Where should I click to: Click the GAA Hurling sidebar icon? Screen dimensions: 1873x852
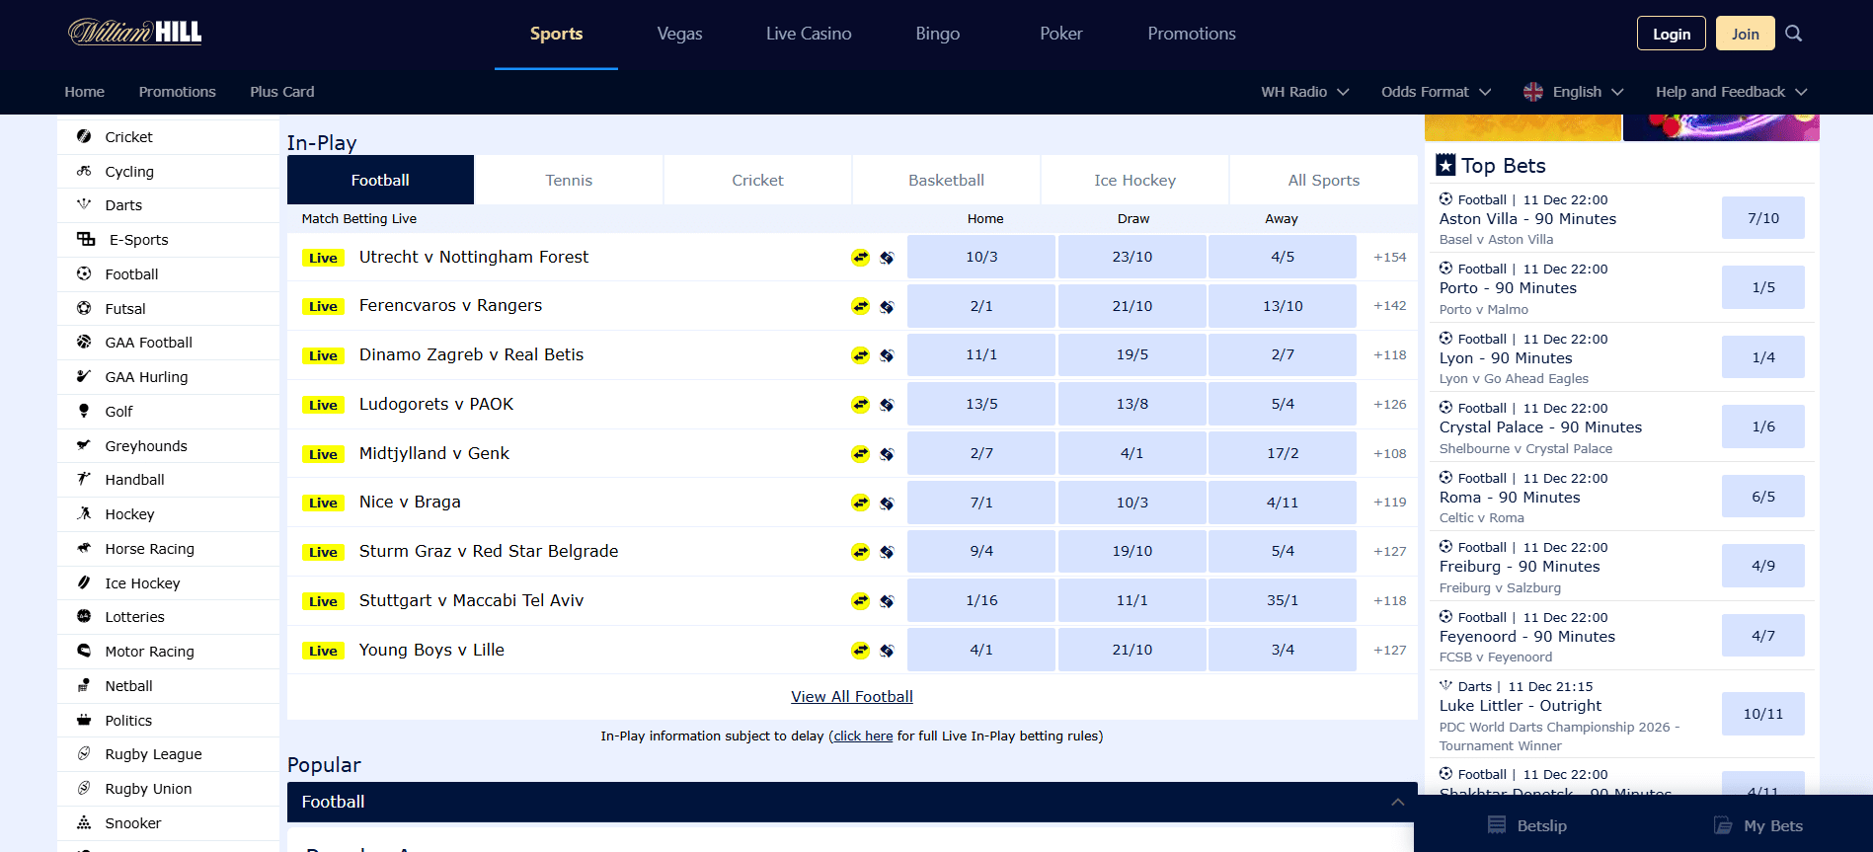[x=84, y=376]
